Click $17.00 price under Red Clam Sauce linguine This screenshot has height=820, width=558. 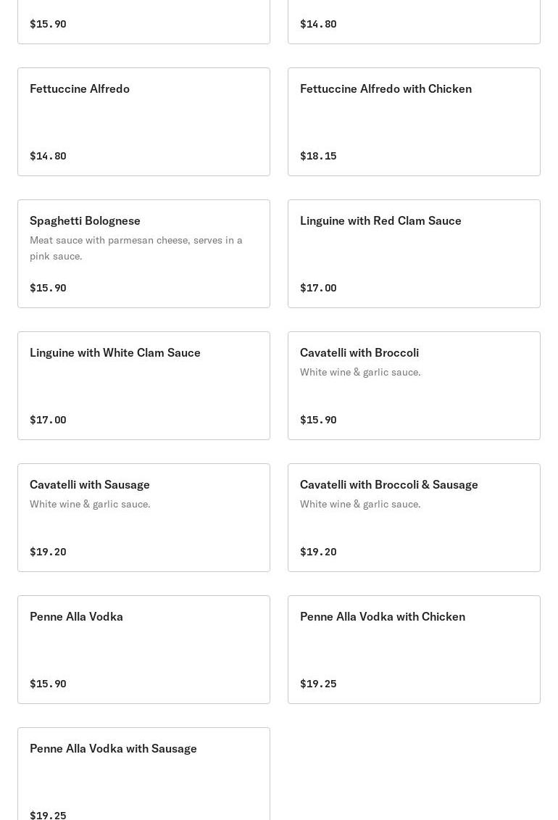[318, 288]
